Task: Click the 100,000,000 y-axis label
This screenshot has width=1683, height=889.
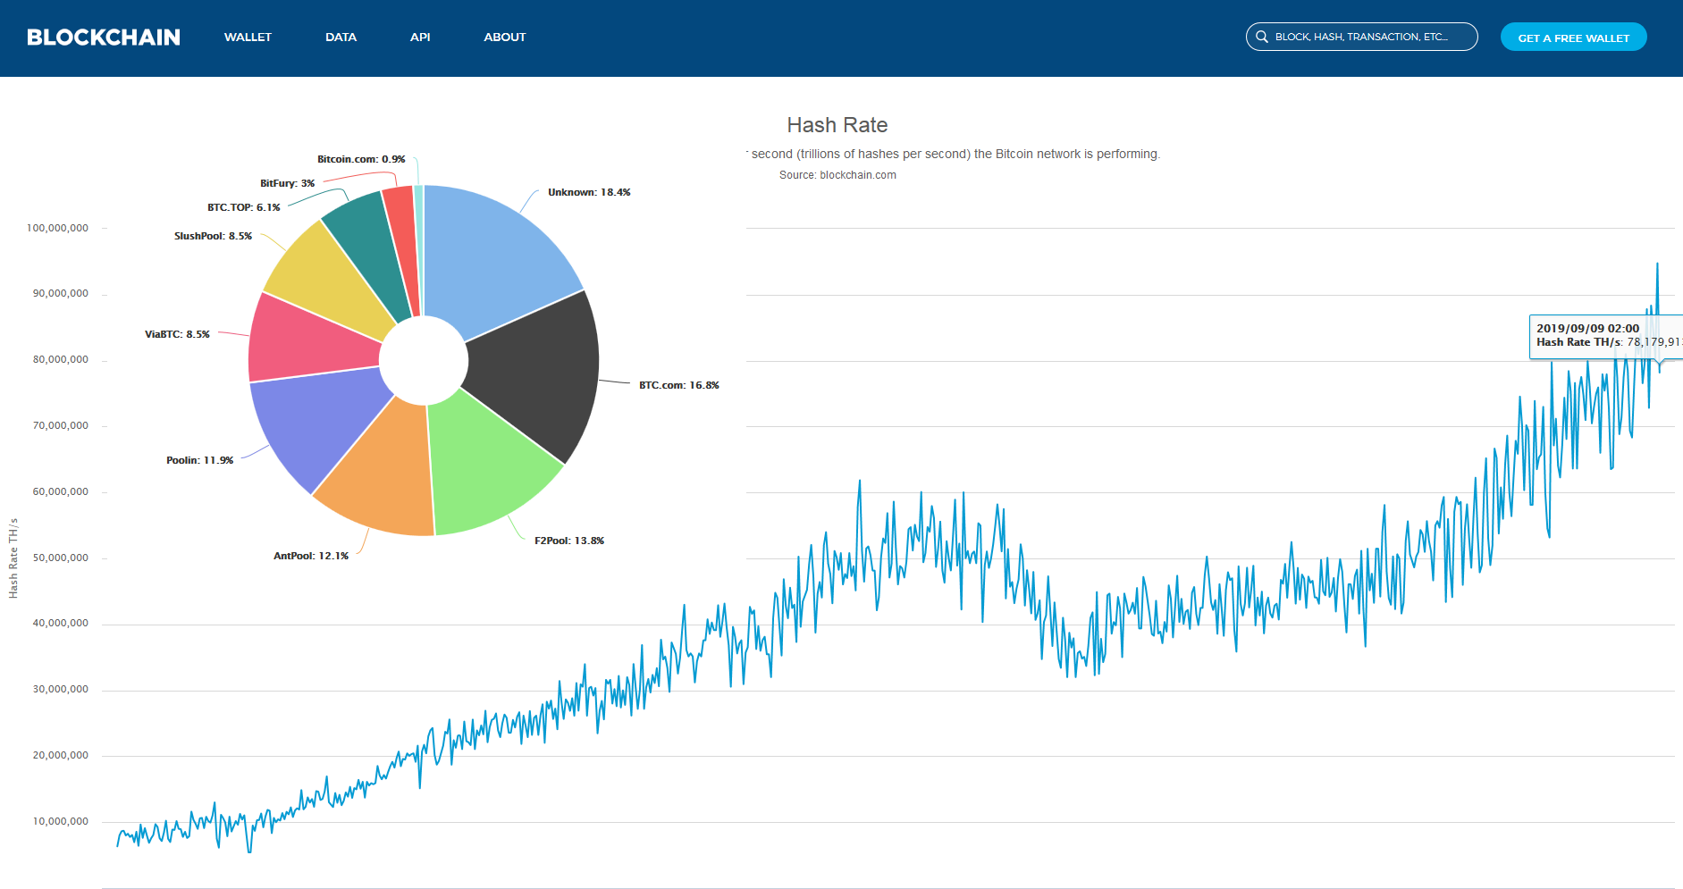Action: coord(57,228)
